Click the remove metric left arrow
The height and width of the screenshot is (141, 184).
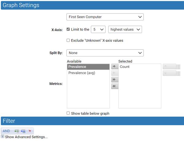(x=115, y=73)
